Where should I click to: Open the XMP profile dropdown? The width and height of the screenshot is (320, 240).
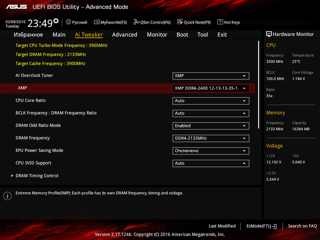tap(211, 88)
